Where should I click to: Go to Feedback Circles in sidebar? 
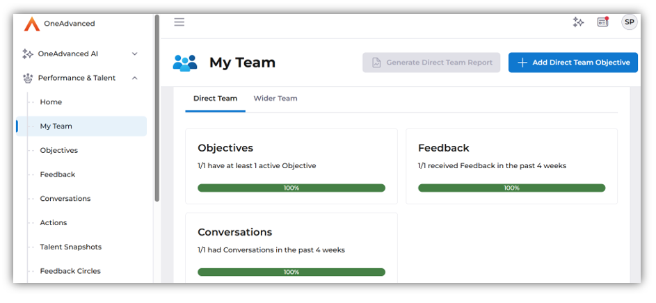click(70, 271)
